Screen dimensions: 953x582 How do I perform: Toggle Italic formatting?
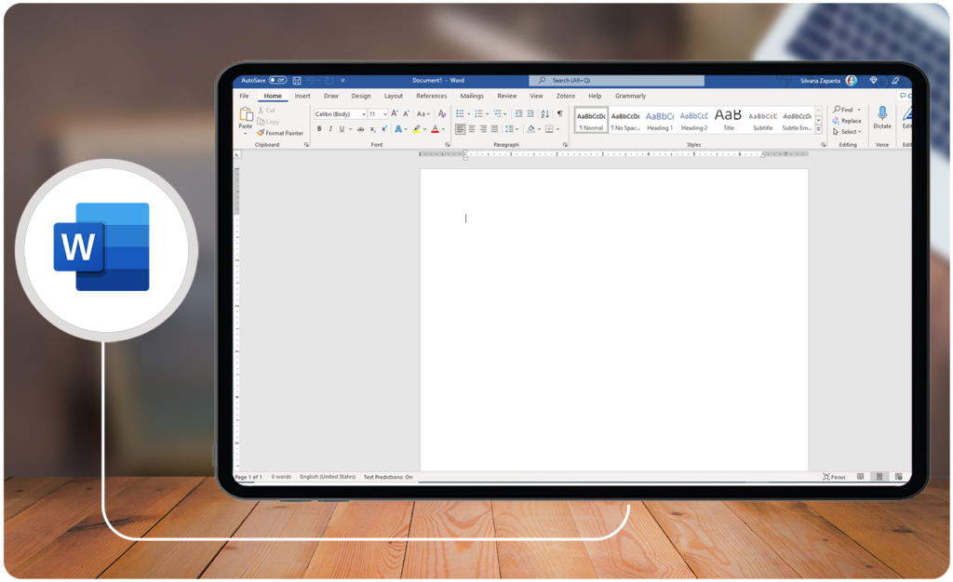click(x=330, y=128)
